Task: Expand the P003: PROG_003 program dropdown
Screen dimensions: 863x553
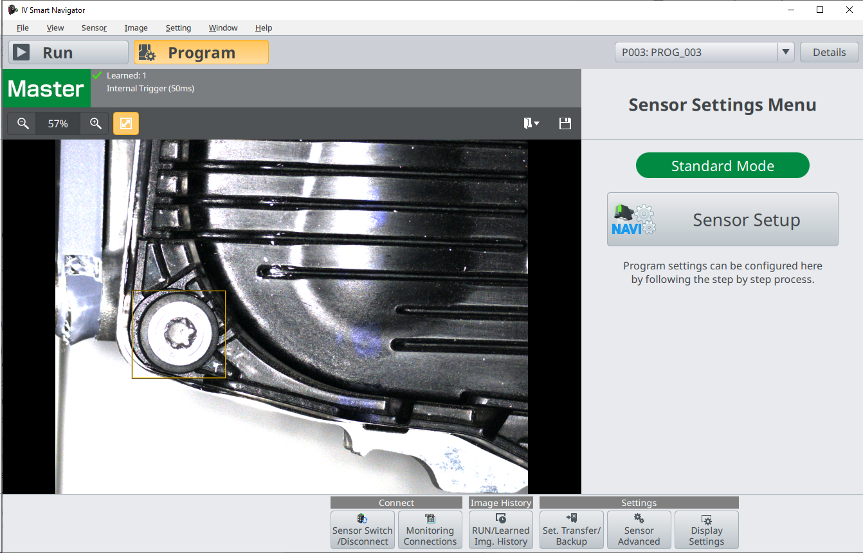Action: [x=785, y=52]
